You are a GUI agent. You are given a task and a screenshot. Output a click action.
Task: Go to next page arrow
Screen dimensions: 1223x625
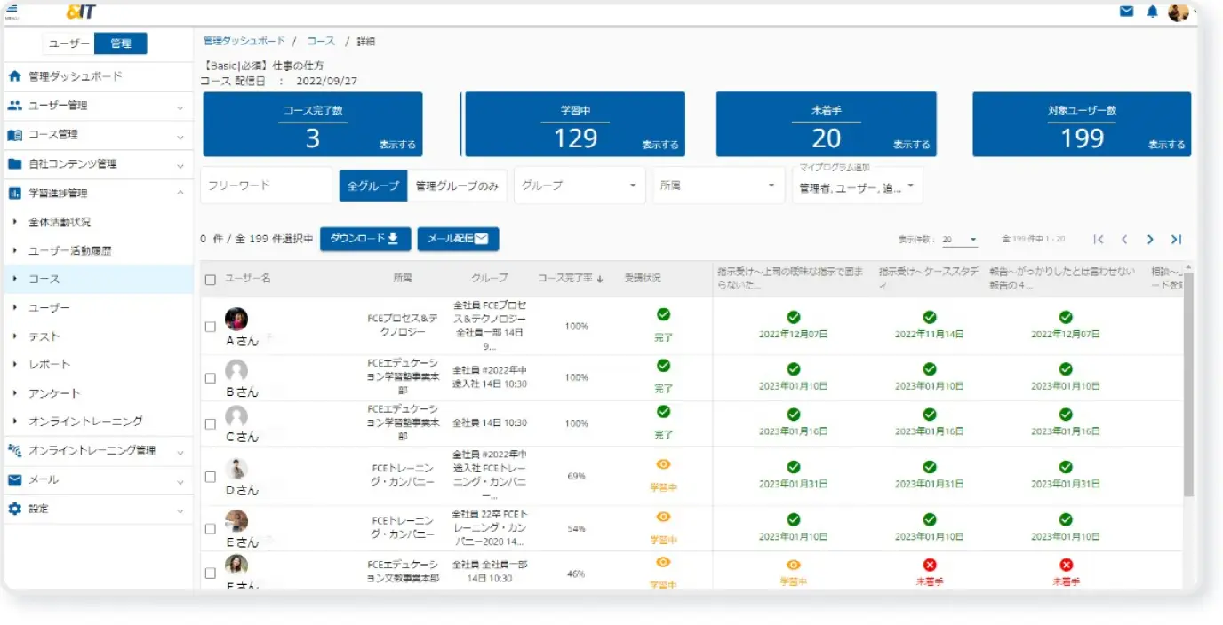tap(1150, 240)
